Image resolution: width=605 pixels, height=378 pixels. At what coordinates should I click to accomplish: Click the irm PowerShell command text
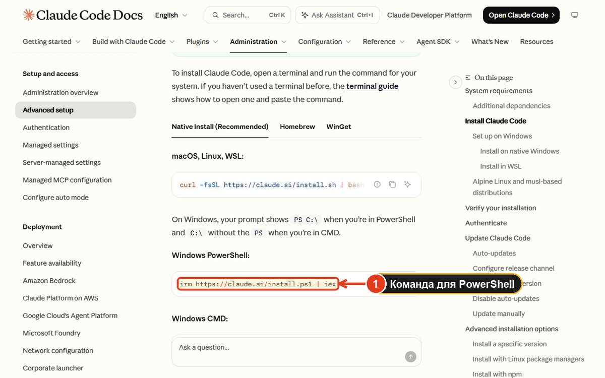[x=258, y=284]
